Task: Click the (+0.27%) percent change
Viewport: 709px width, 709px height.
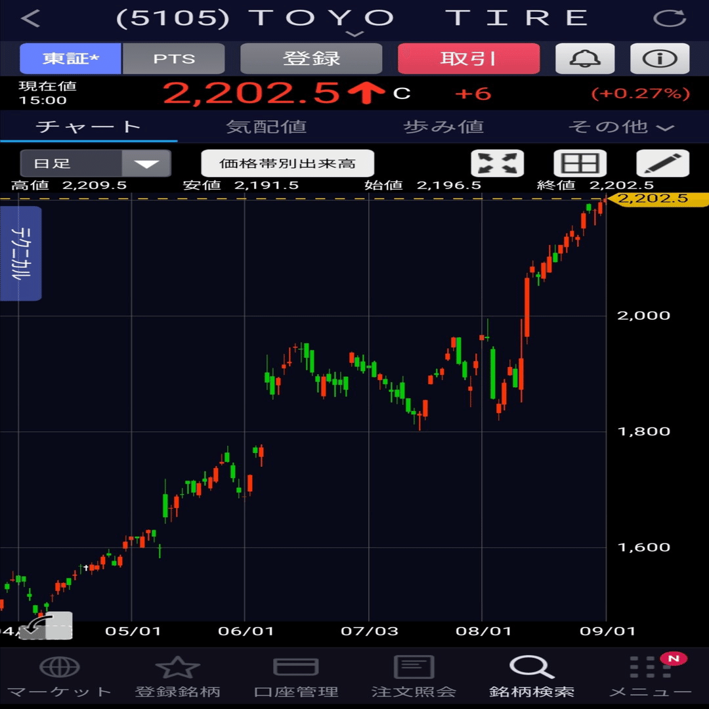Action: pos(640,94)
